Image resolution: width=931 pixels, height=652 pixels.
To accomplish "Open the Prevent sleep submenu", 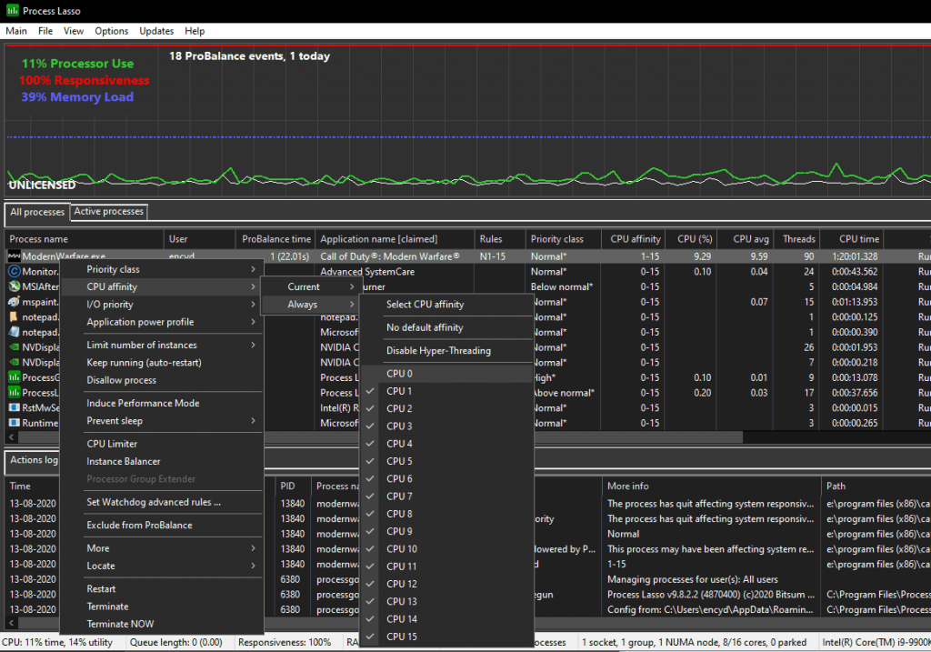I will point(162,421).
